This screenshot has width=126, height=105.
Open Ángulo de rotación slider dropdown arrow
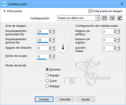click(53, 48)
